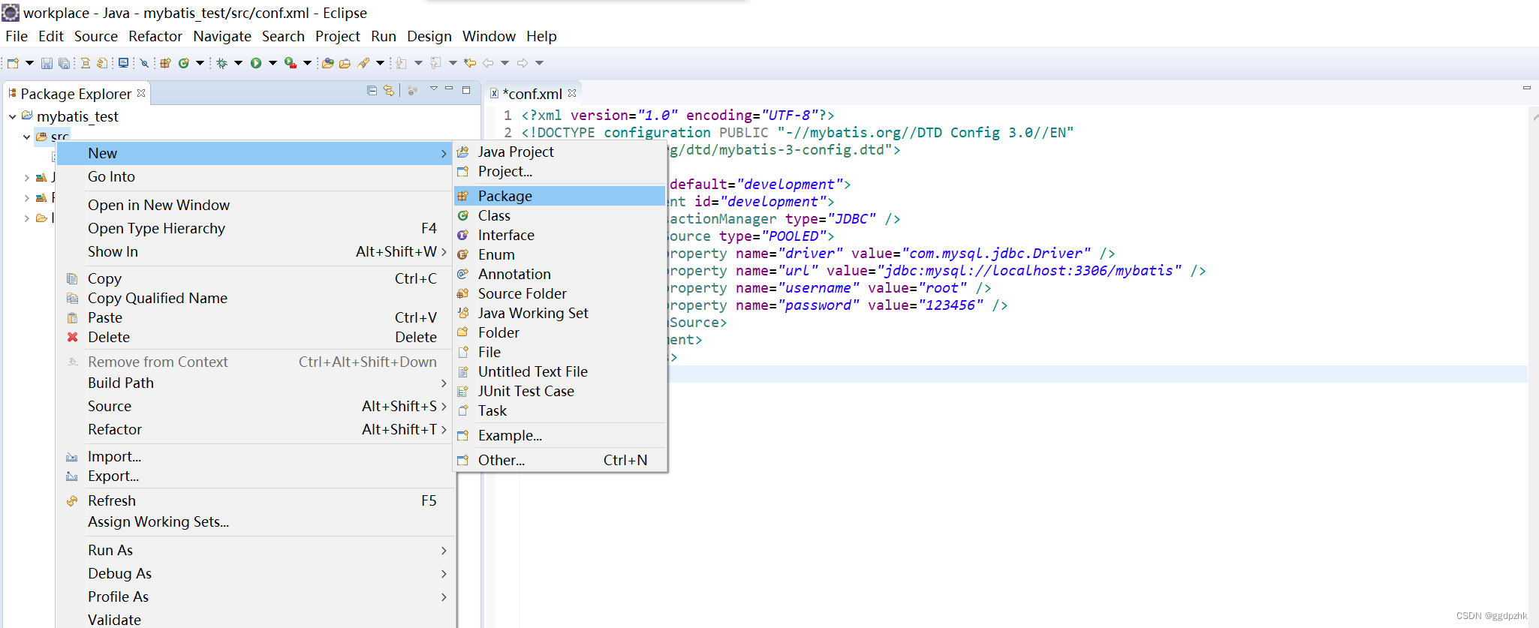
Task: Open the Project menu
Action: point(338,36)
